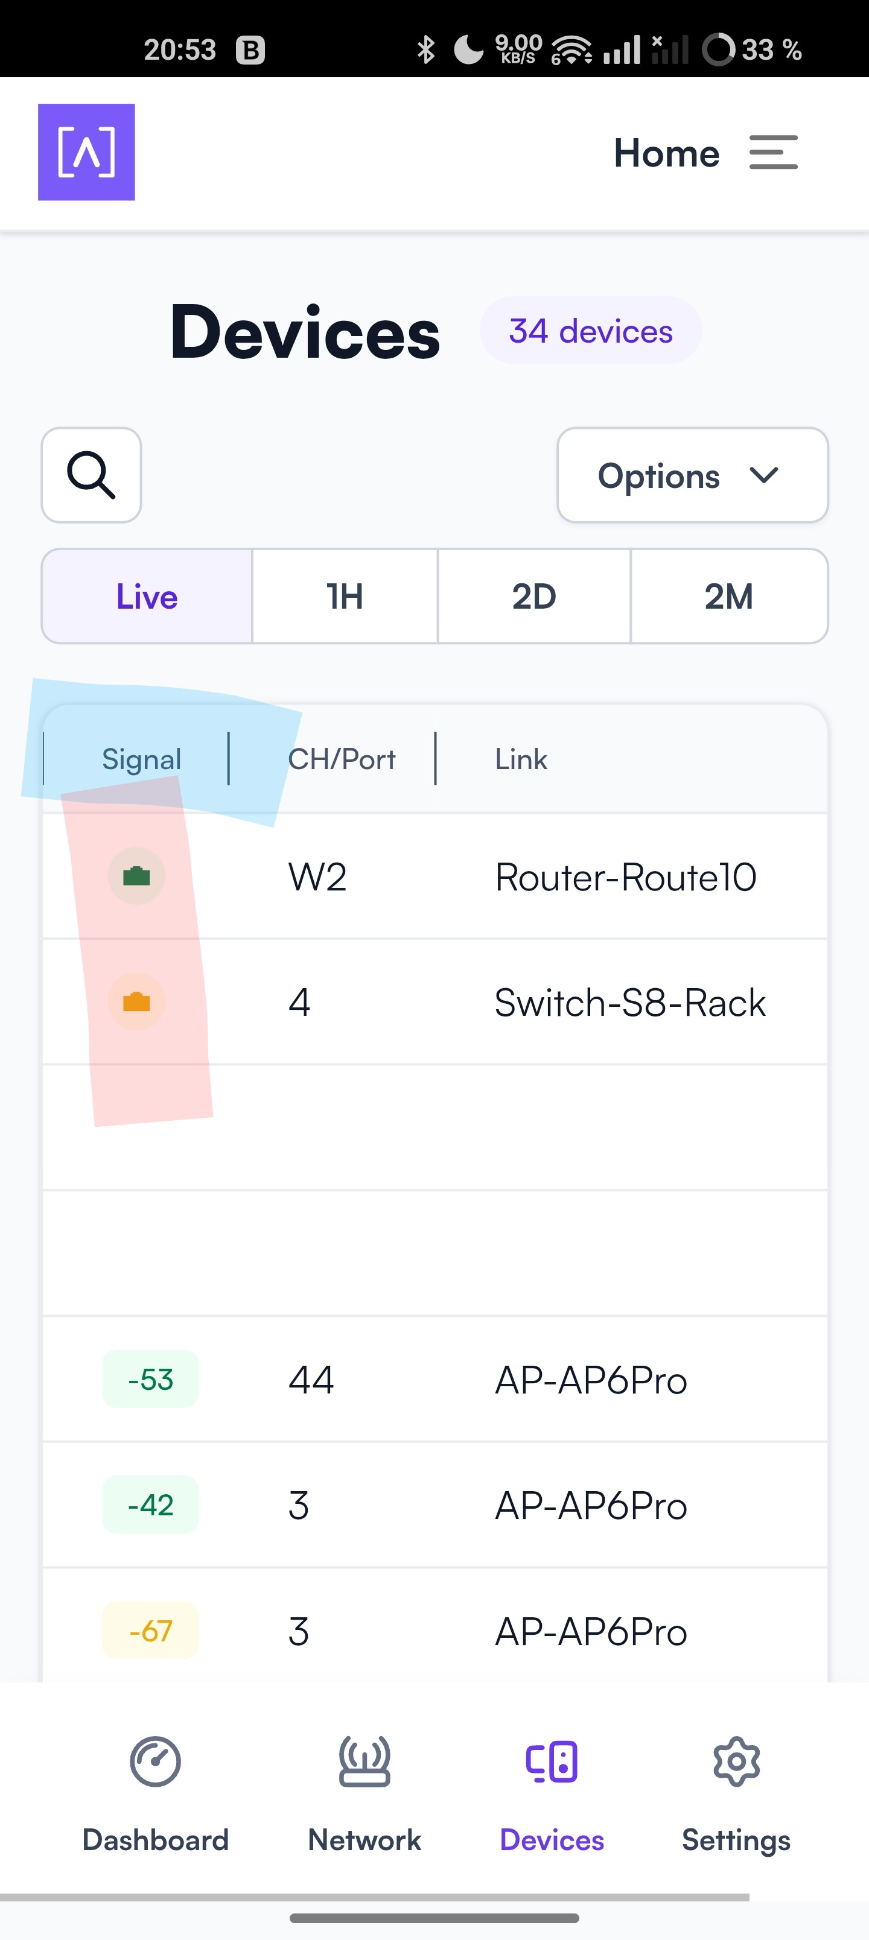Tap the -53 signal badge
Image resolution: width=869 pixels, height=1940 pixels.
[x=150, y=1380]
